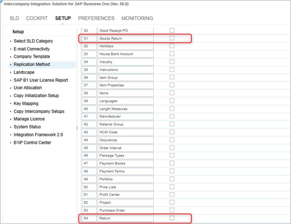Select the Price Lists checkbox
The image size is (291, 224).
(x=172, y=187)
